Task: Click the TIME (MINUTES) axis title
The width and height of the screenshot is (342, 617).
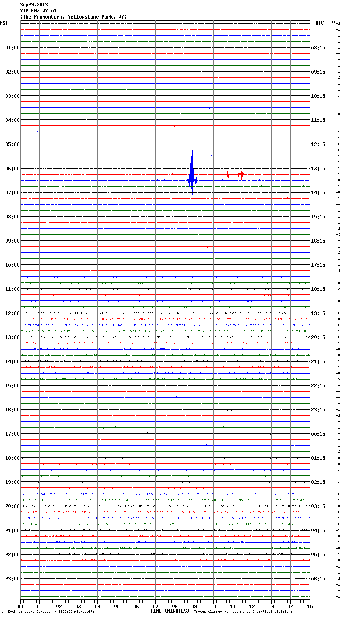Action: click(170, 611)
